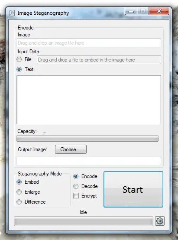Minimize the Image Steganography window

(131, 11)
